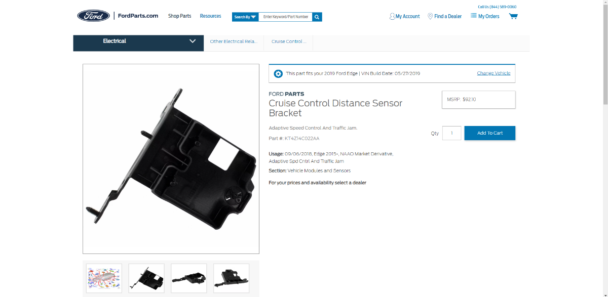Click 'Adaptive Speed Control And Traffic Jam.' text
This screenshot has width=608, height=297.
coord(313,128)
